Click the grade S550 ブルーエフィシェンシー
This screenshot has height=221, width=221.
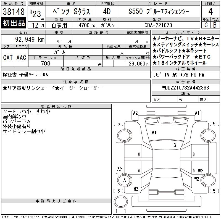click(x=159, y=11)
